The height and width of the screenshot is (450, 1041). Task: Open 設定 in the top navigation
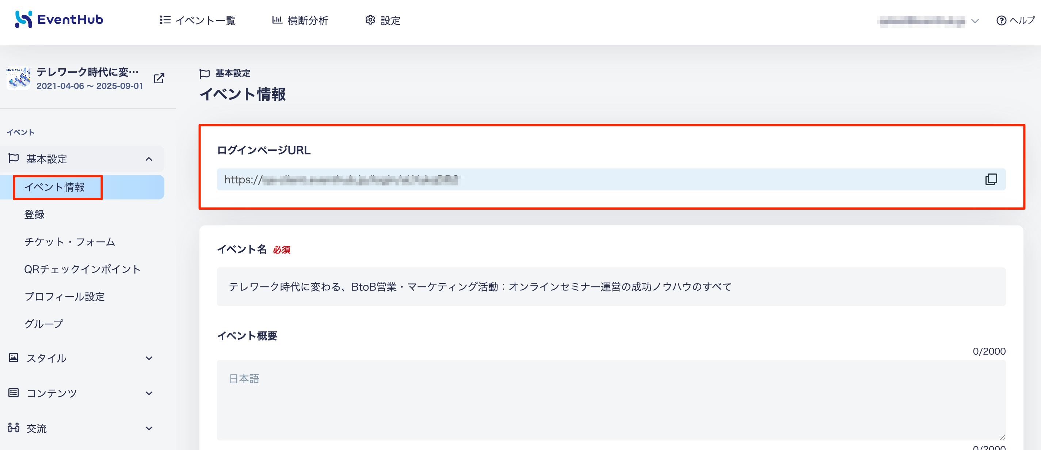(383, 20)
